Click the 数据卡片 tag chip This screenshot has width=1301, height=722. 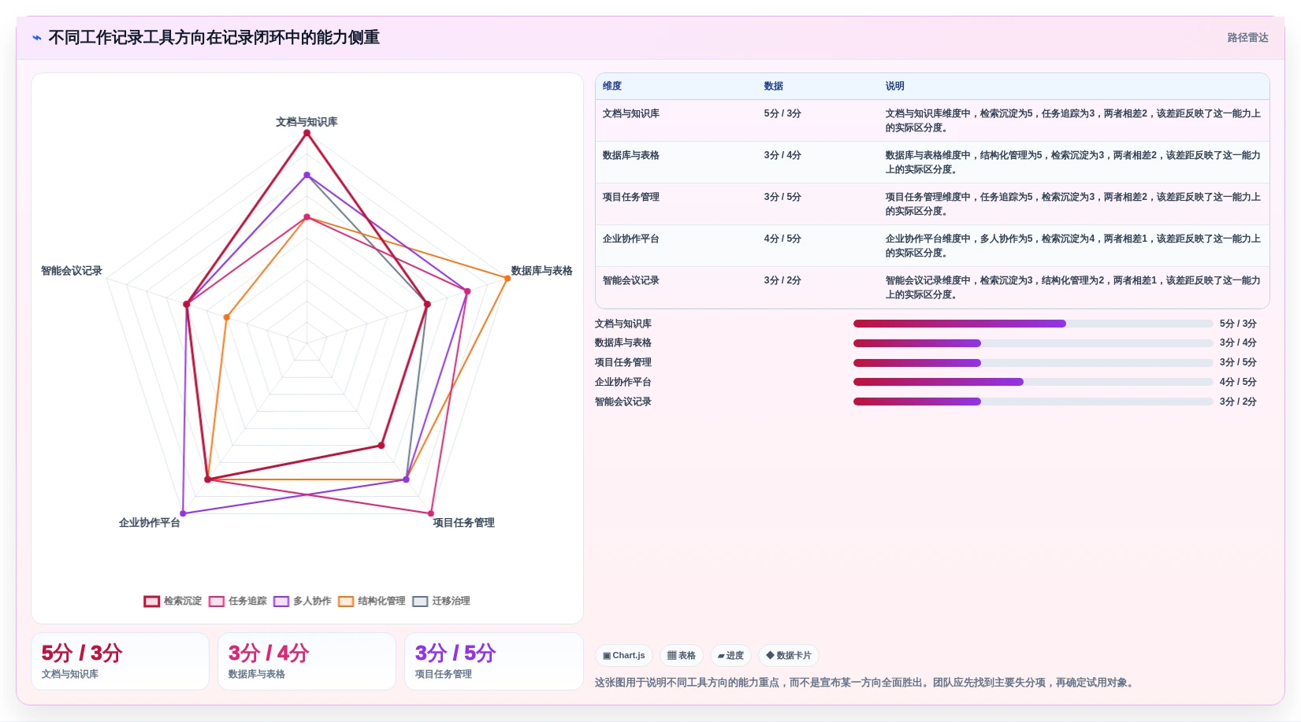(789, 655)
